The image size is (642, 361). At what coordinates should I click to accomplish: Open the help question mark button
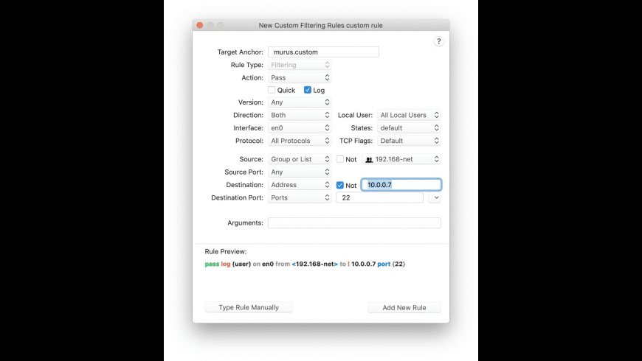coord(438,41)
